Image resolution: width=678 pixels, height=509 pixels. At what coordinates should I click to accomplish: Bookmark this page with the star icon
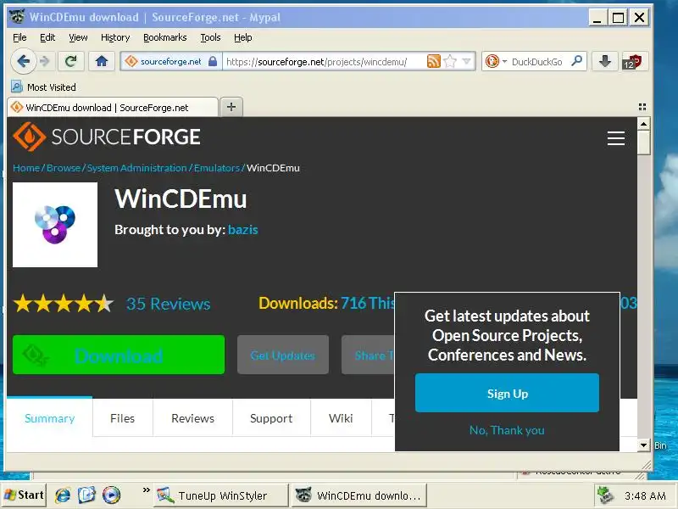pos(450,61)
